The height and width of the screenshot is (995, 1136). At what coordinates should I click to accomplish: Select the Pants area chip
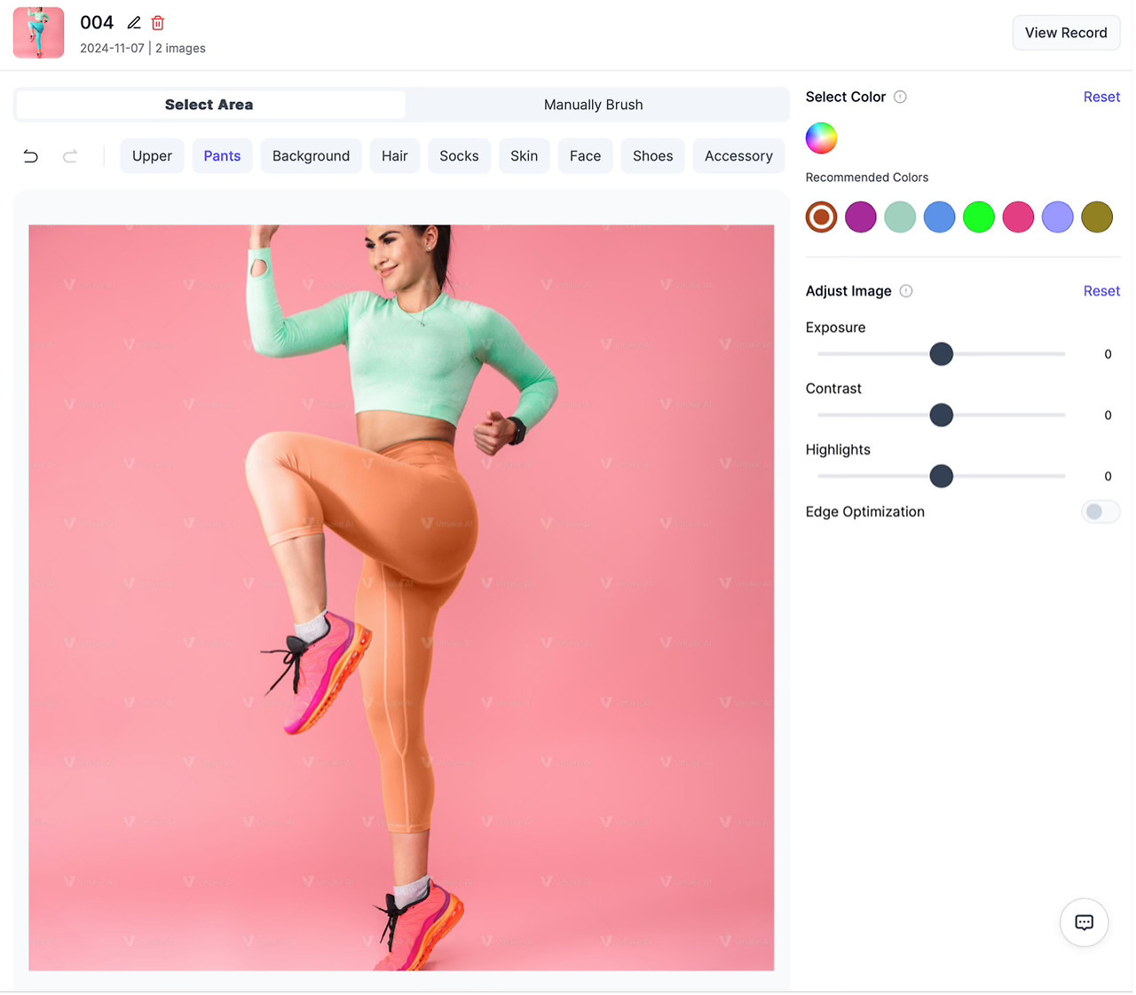[222, 156]
